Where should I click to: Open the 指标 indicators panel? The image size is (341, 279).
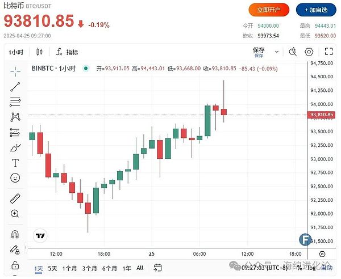67,52
